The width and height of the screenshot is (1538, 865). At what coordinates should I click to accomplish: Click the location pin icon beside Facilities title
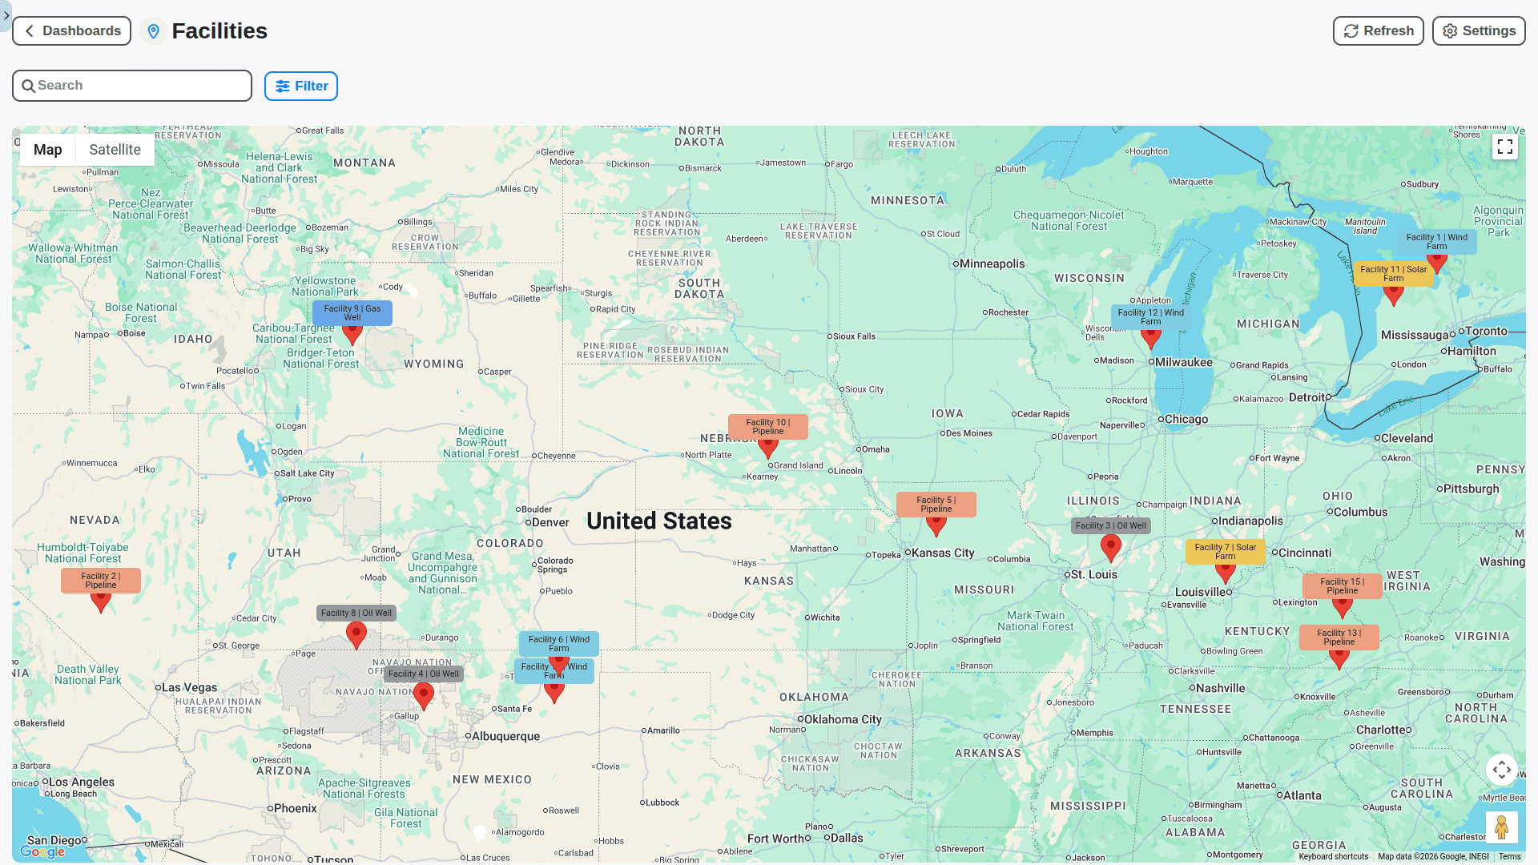pyautogui.click(x=154, y=30)
